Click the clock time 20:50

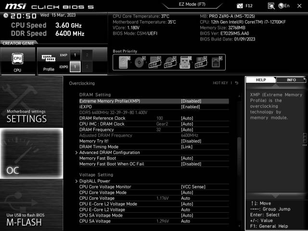point(24,16)
